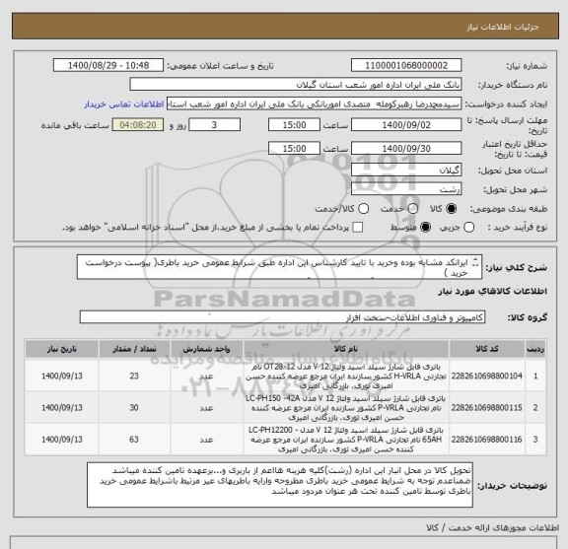Toggle Islamic treasury documents payment checkbox
This screenshot has height=549, width=568.
[358, 228]
